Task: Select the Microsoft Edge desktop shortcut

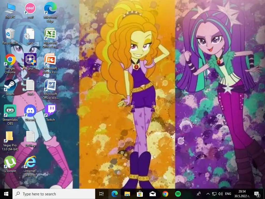Action: tap(50, 12)
